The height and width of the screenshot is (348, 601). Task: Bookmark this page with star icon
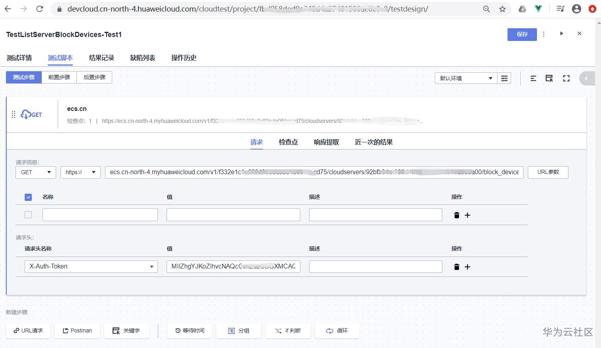tap(503, 9)
